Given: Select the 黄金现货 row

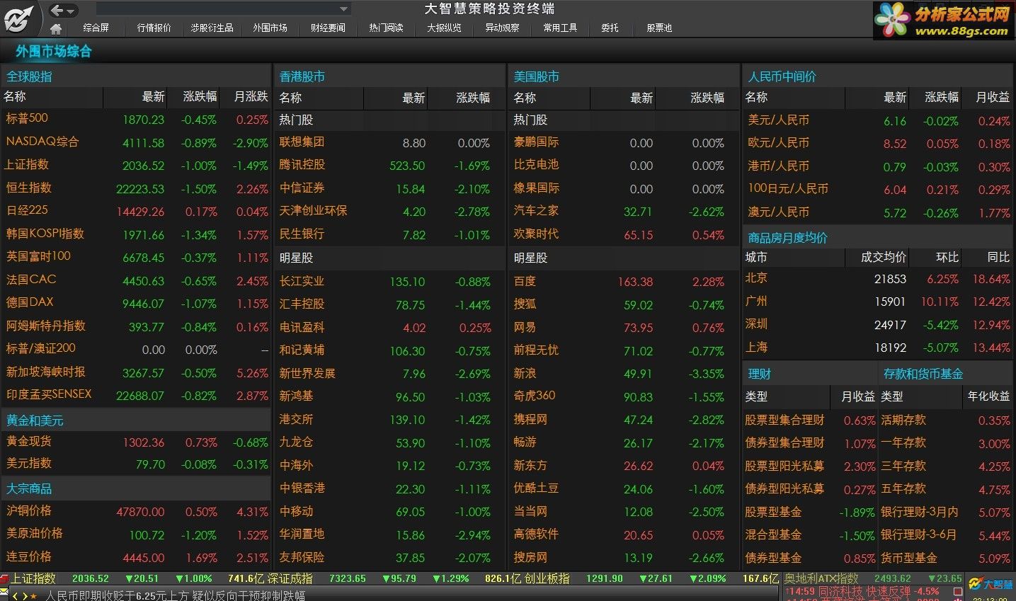Looking at the screenshot, I should [x=136, y=442].
